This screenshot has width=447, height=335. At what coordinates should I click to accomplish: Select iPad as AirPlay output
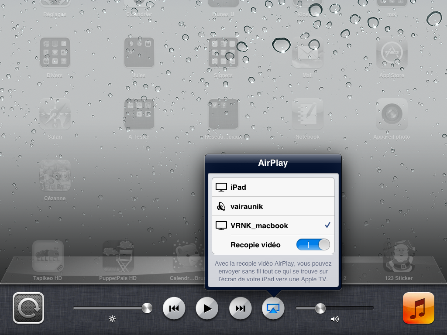(273, 187)
